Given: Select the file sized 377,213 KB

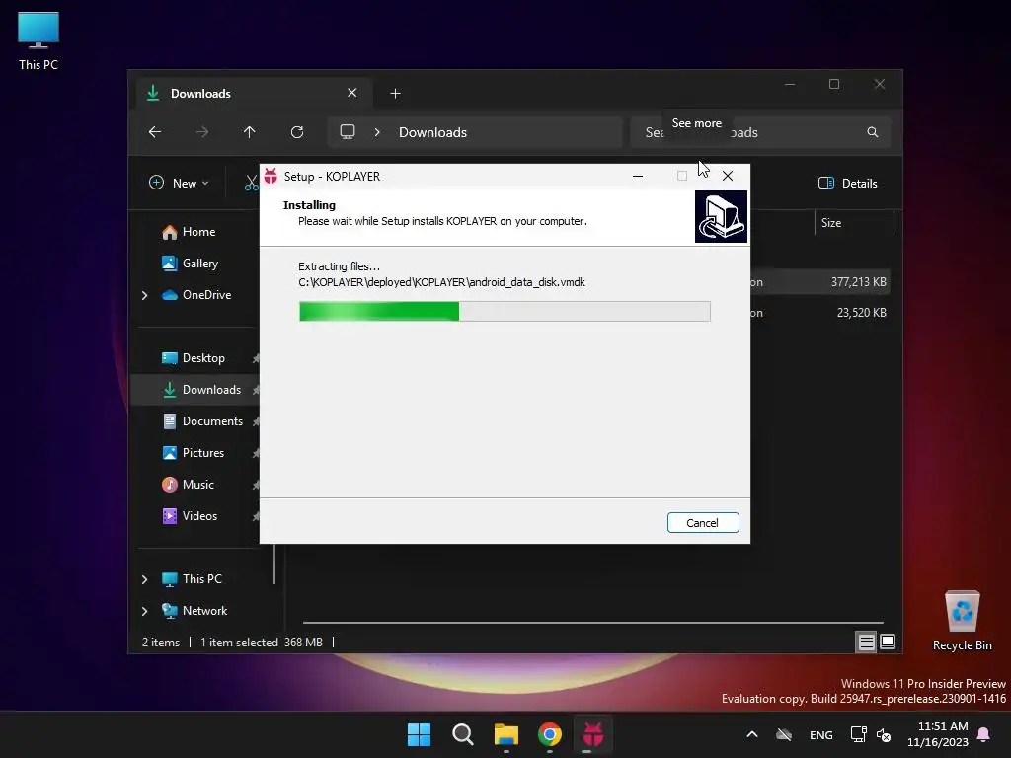Looking at the screenshot, I should tap(820, 282).
